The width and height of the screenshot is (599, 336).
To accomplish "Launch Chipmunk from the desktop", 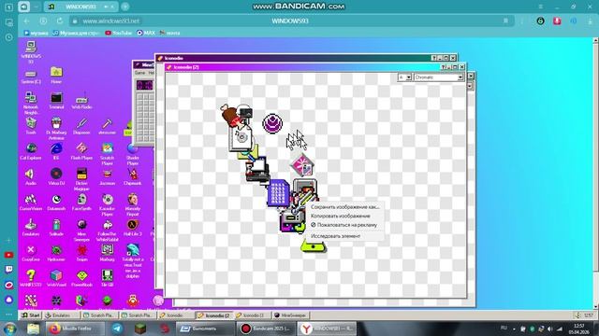I will [x=133, y=176].
